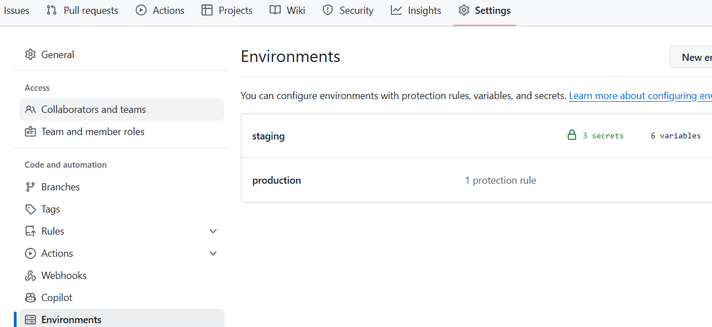Open the Rules sidebar item
The image size is (712, 327).
tap(122, 231)
